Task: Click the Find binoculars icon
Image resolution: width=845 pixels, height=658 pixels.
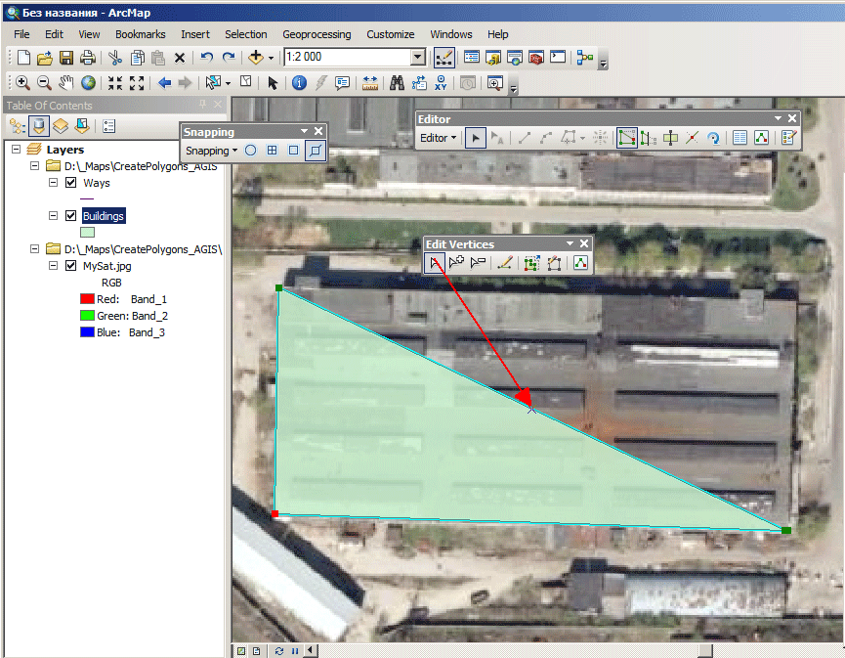Action: pos(397,82)
